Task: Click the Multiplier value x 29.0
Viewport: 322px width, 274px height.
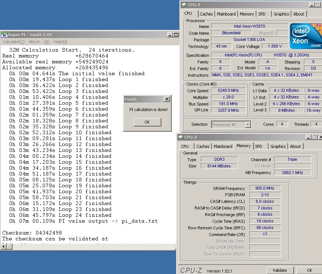Action: click(x=228, y=97)
